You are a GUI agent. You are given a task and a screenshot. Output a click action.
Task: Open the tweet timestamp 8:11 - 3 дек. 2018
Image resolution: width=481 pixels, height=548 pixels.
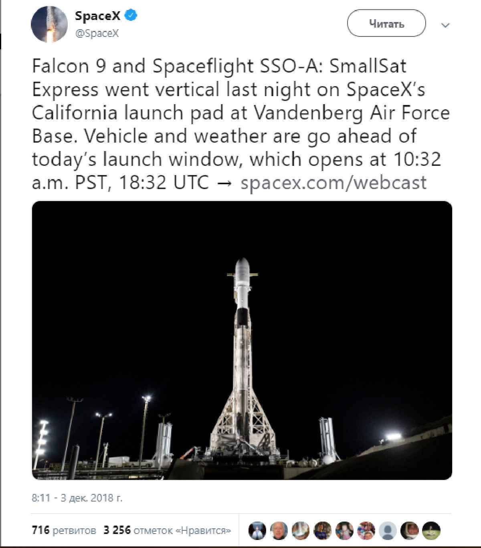pyautogui.click(x=77, y=498)
